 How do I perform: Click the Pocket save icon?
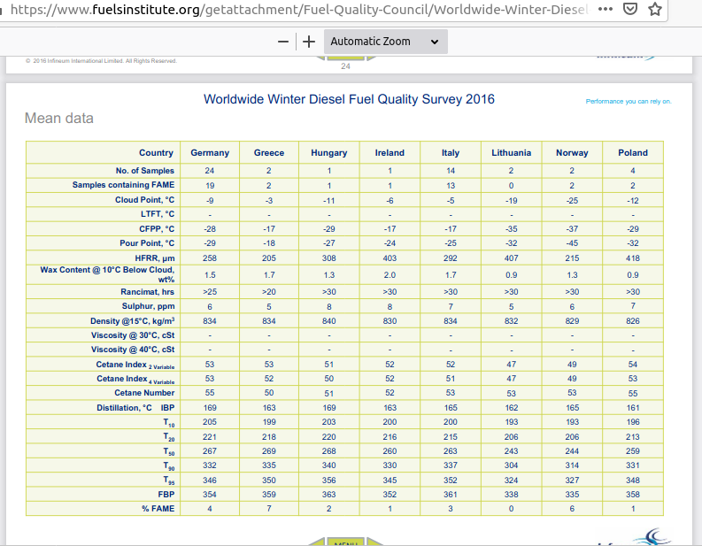630,9
